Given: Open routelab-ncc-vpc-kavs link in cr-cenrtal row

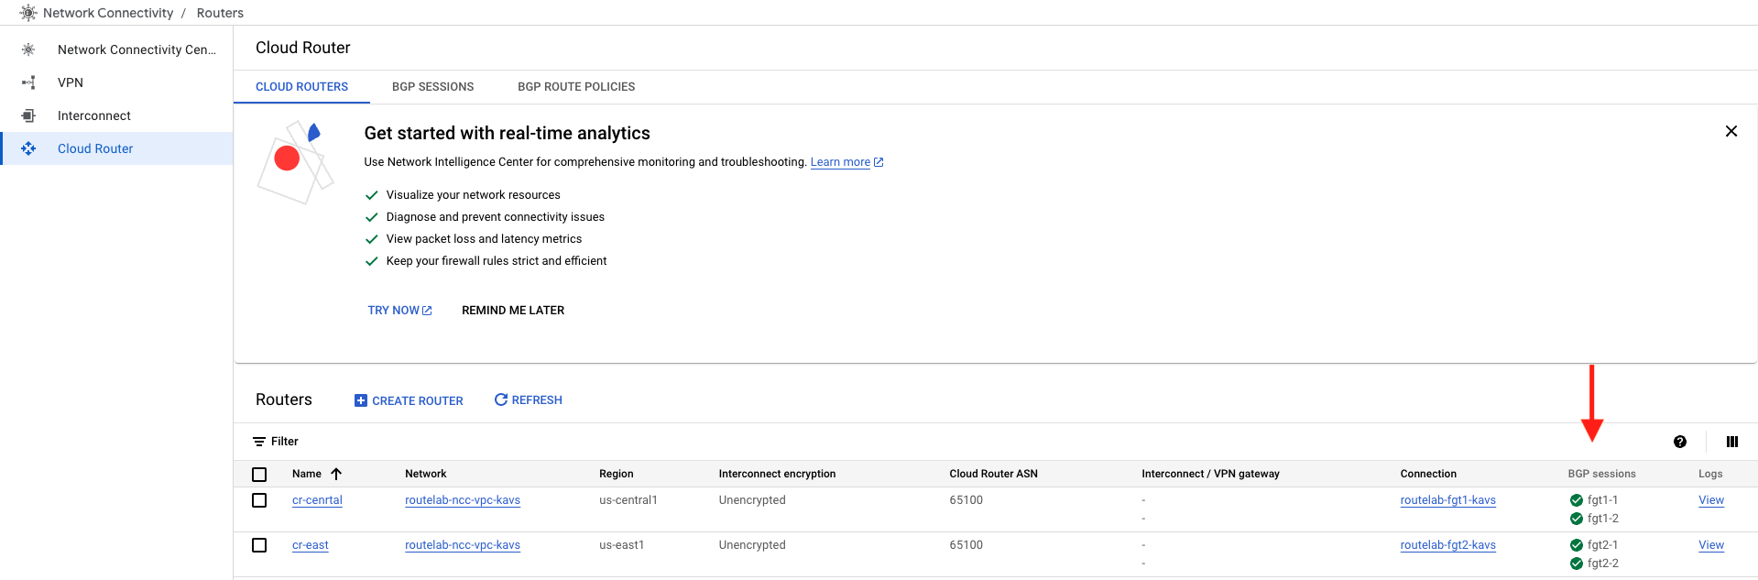Looking at the screenshot, I should (463, 500).
